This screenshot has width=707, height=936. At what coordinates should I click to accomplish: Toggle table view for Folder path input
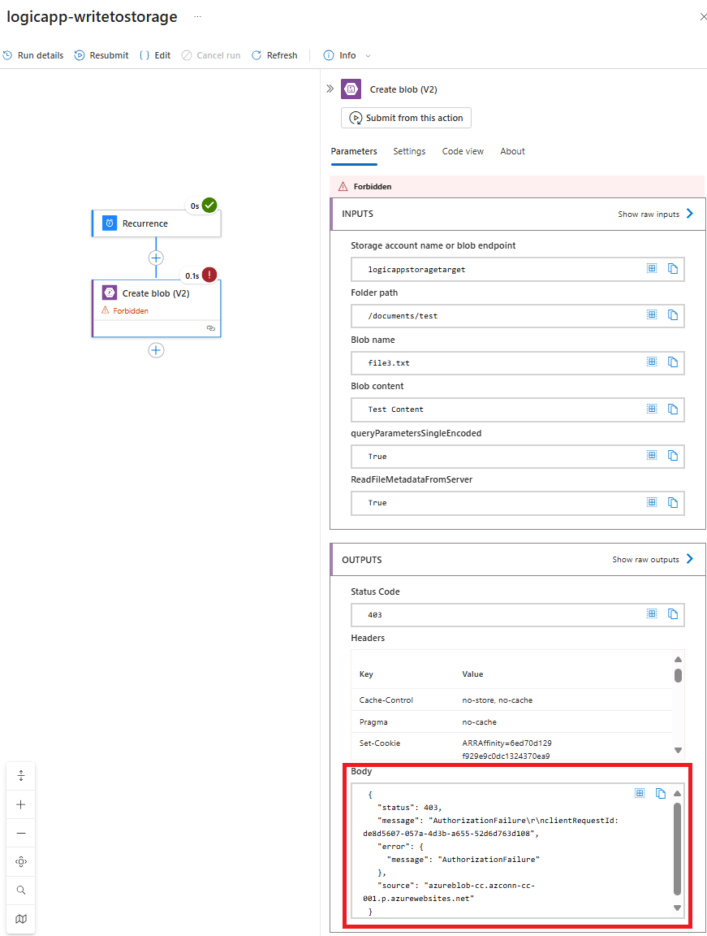[x=651, y=315]
